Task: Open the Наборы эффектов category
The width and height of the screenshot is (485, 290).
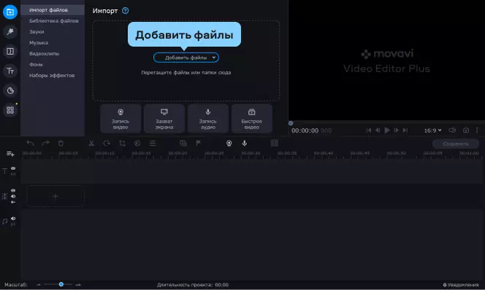Action: coord(52,76)
